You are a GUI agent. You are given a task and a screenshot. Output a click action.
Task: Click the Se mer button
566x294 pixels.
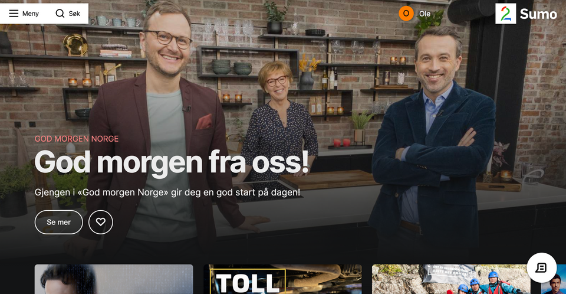click(59, 222)
